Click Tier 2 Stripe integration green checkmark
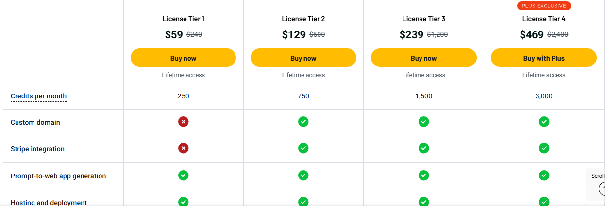 pyautogui.click(x=303, y=148)
